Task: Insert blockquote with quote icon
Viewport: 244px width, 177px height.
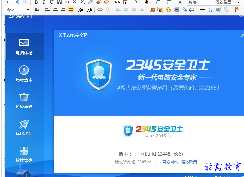Action: [117, 2]
